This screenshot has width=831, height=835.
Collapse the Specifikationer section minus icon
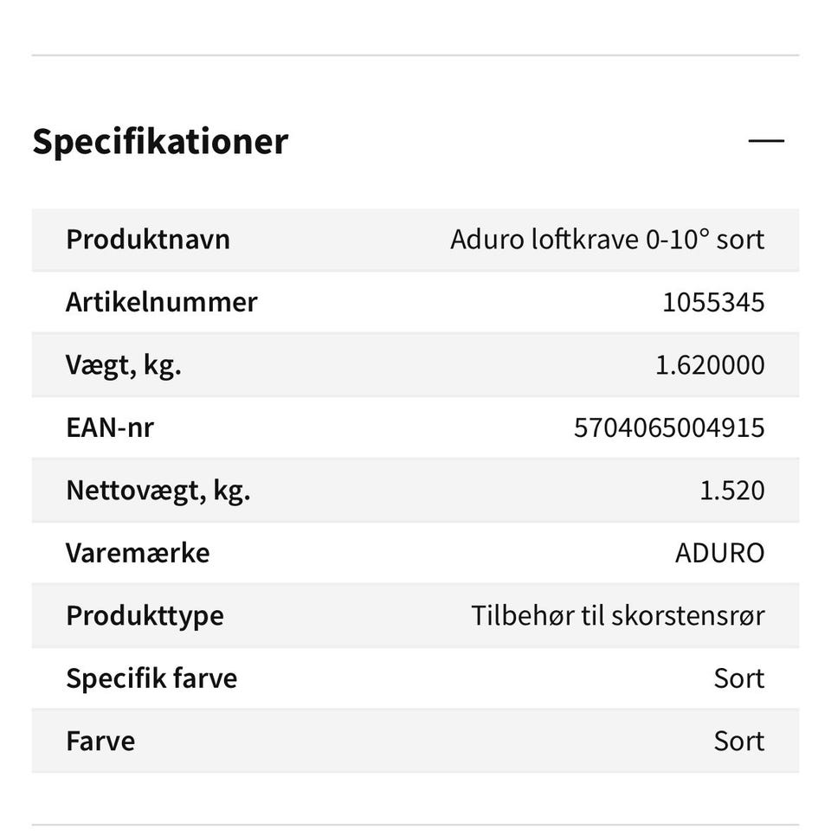(765, 141)
